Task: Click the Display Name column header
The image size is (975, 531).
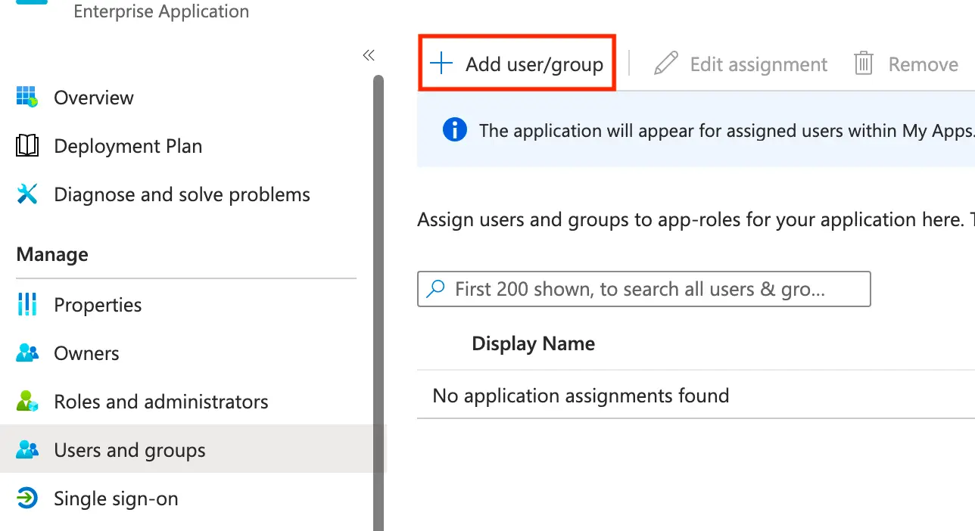Action: 533,343
